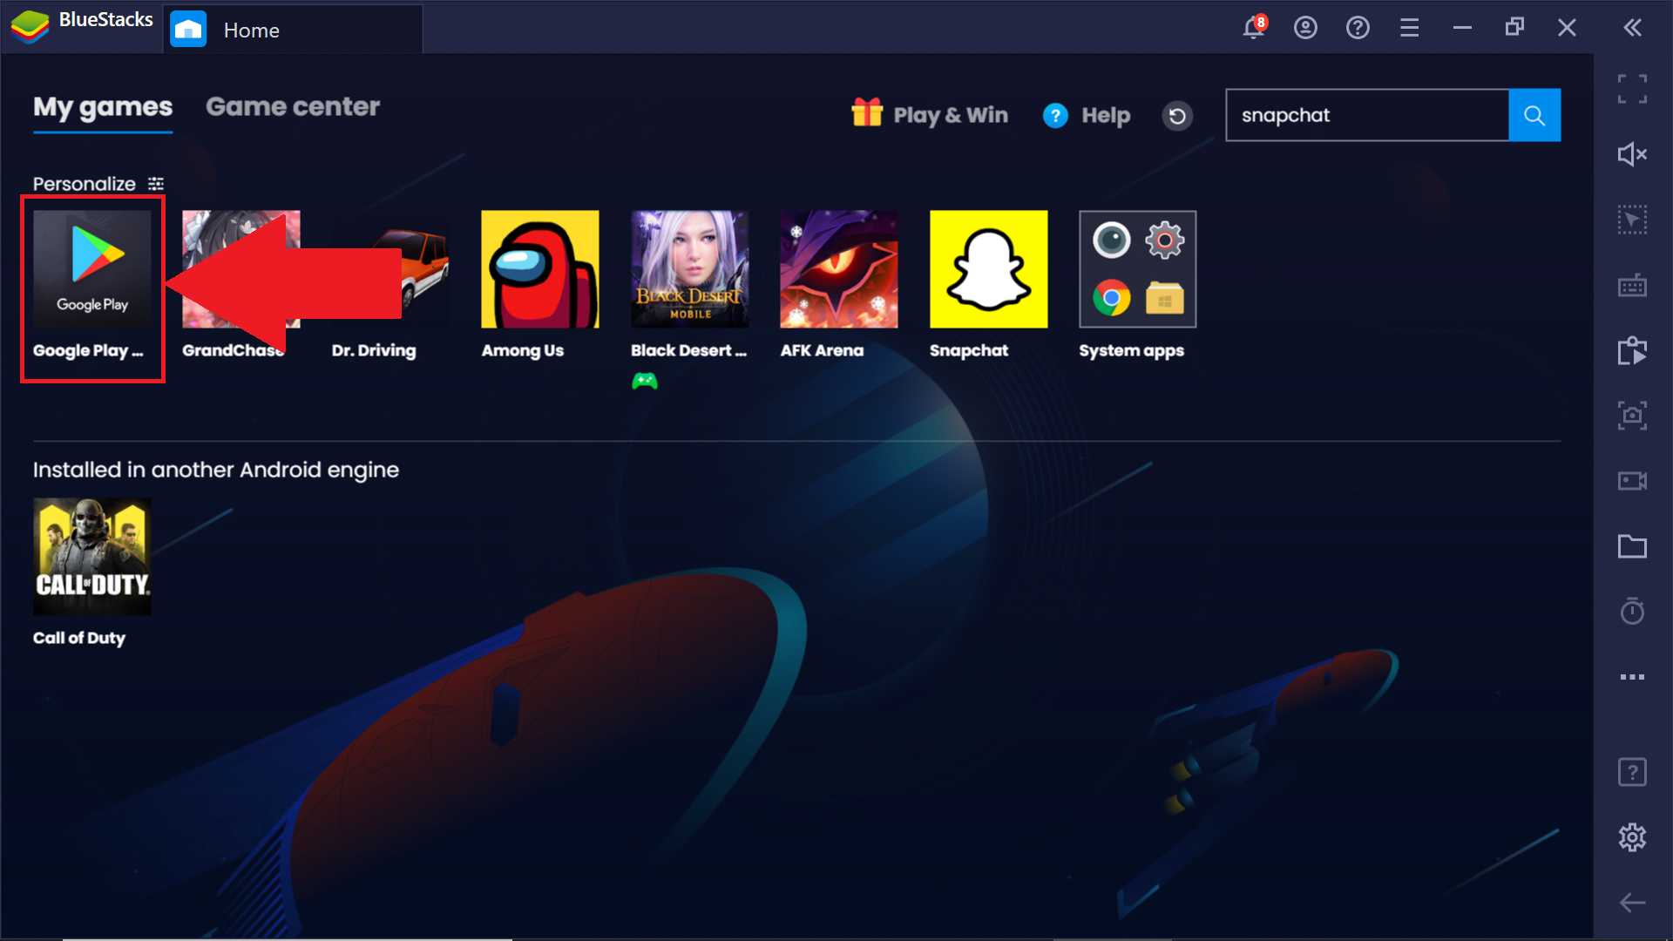Open the Snapchat app icon
Viewport: 1673px width, 941px height.
pos(989,269)
